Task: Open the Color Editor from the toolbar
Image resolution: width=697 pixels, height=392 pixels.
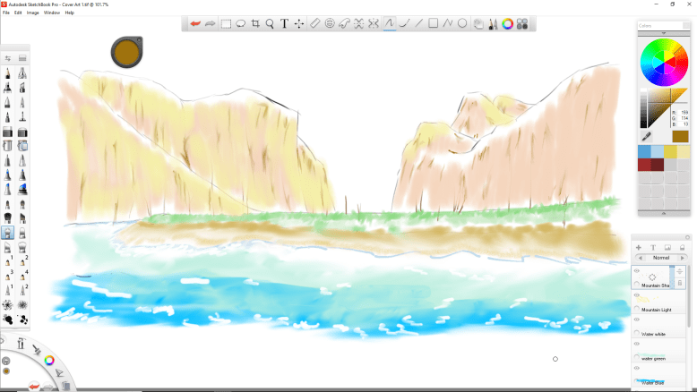Action: click(x=507, y=23)
